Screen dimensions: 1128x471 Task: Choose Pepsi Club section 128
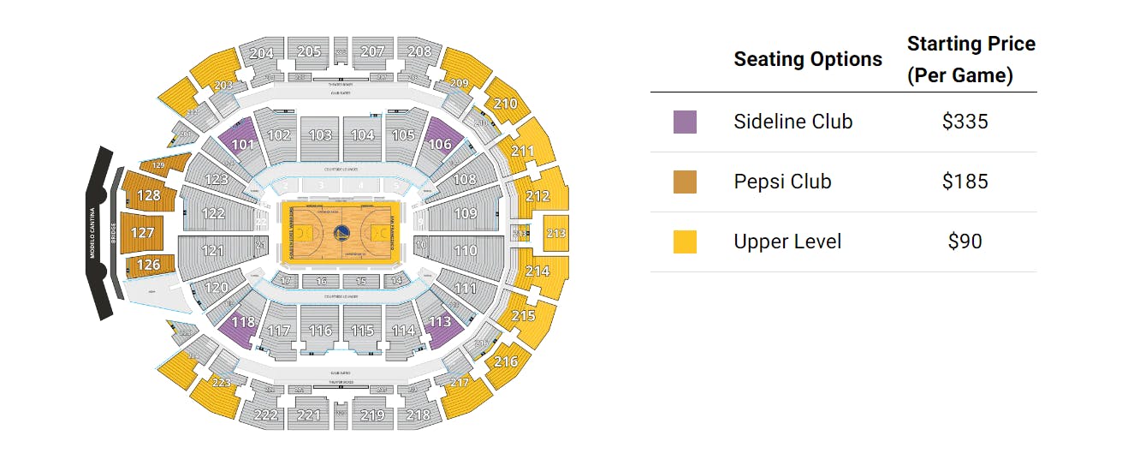click(148, 194)
